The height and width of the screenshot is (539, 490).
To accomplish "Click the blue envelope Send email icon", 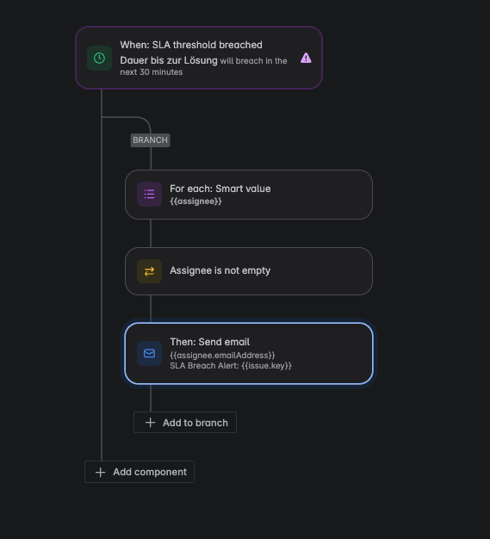I will pyautogui.click(x=149, y=353).
